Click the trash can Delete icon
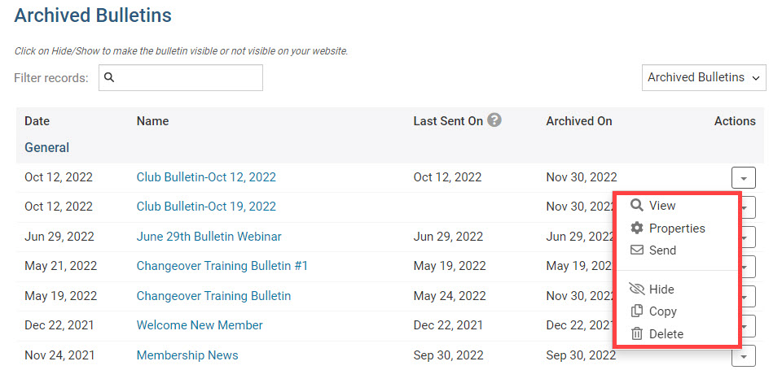The height and width of the screenshot is (370, 782). tap(637, 334)
